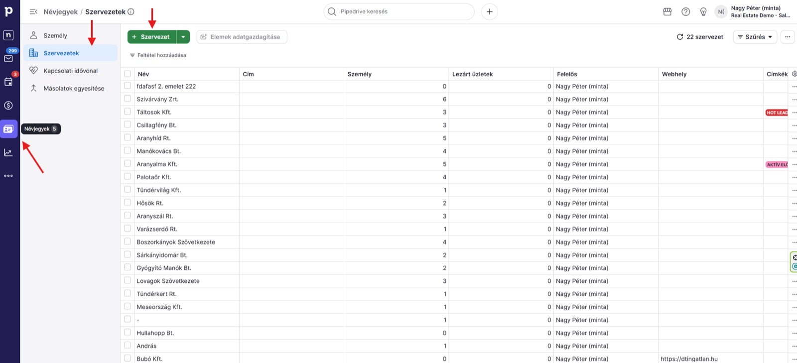This screenshot has width=797, height=363.
Task: Open the row menu dots for Szivárvány Zrt.
Action: click(x=794, y=100)
